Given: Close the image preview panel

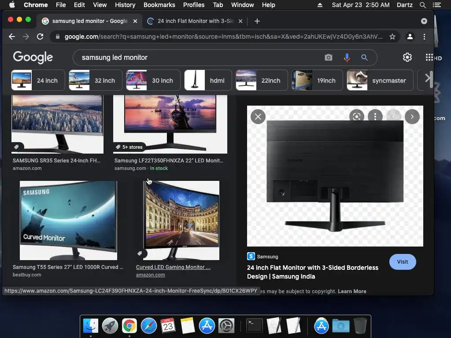Looking at the screenshot, I should click(x=258, y=117).
